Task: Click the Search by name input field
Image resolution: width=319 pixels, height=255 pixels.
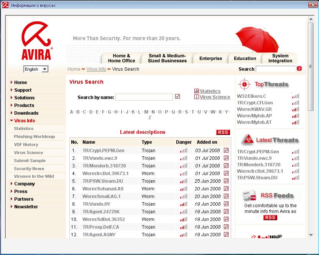Action: pyautogui.click(x=144, y=97)
